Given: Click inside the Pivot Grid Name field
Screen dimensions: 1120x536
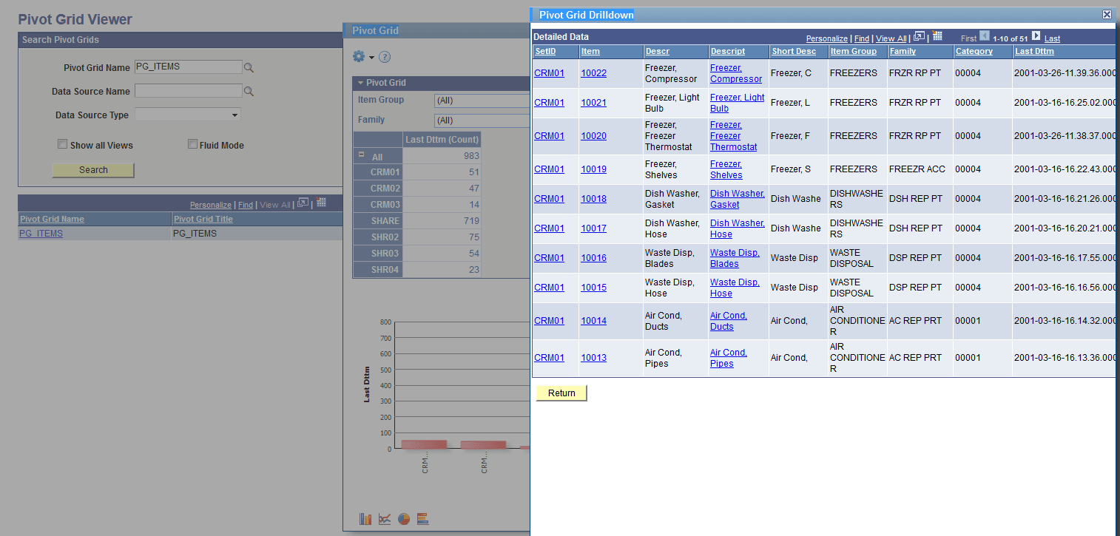Looking at the screenshot, I should click(189, 67).
